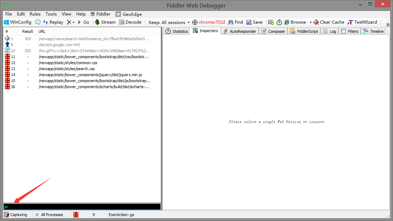This screenshot has width=393, height=221.
Task: Open the TextWizard tool
Action: pos(362,22)
